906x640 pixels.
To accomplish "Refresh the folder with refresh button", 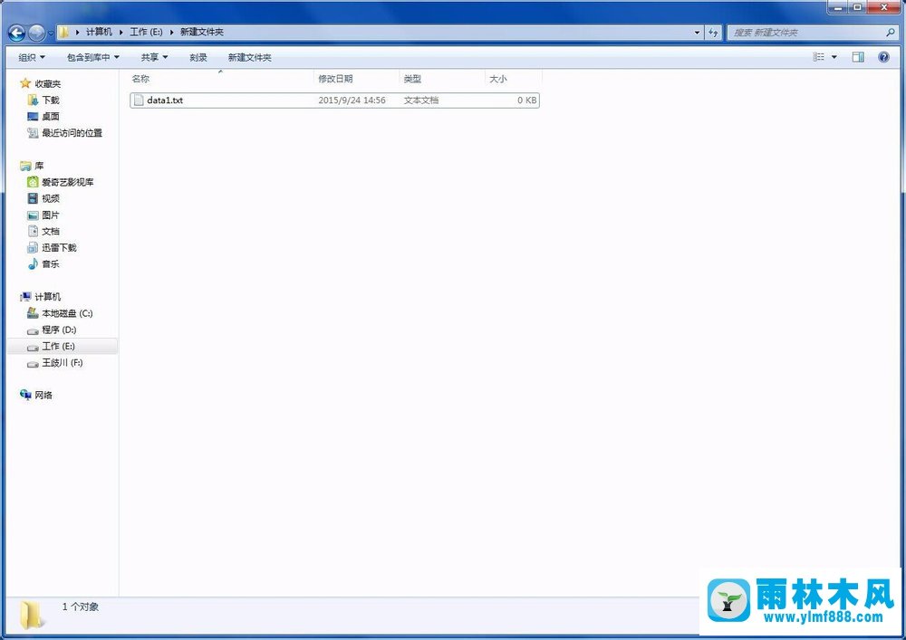I will [714, 33].
